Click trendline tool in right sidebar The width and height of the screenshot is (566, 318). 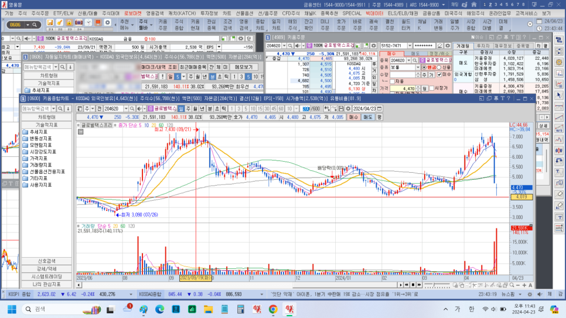coord(559,118)
